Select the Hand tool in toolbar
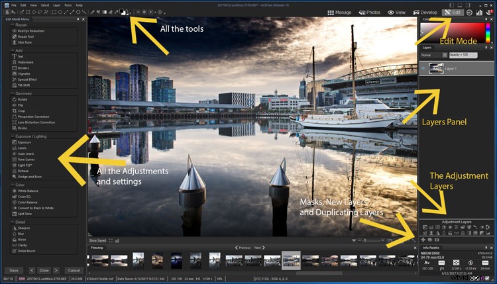Screen dimensions: 497x284 point(7,12)
